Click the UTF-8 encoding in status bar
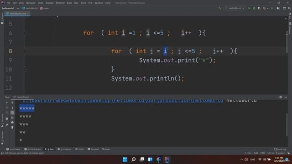Viewport: 292px width, 164px height. (x=271, y=153)
